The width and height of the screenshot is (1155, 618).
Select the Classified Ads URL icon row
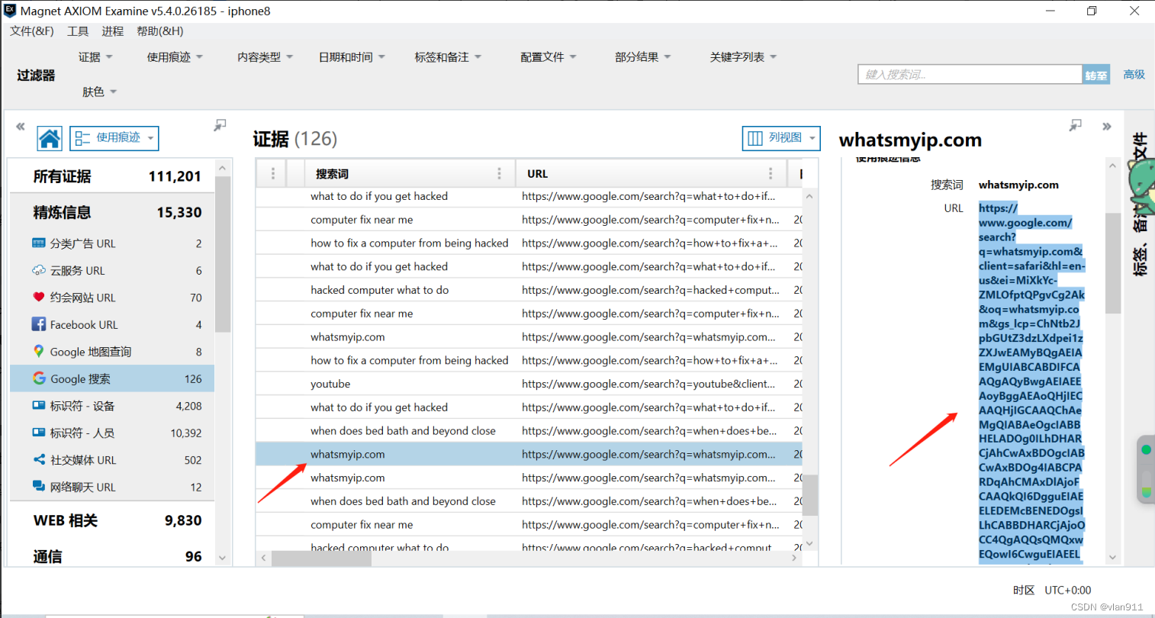(112, 243)
